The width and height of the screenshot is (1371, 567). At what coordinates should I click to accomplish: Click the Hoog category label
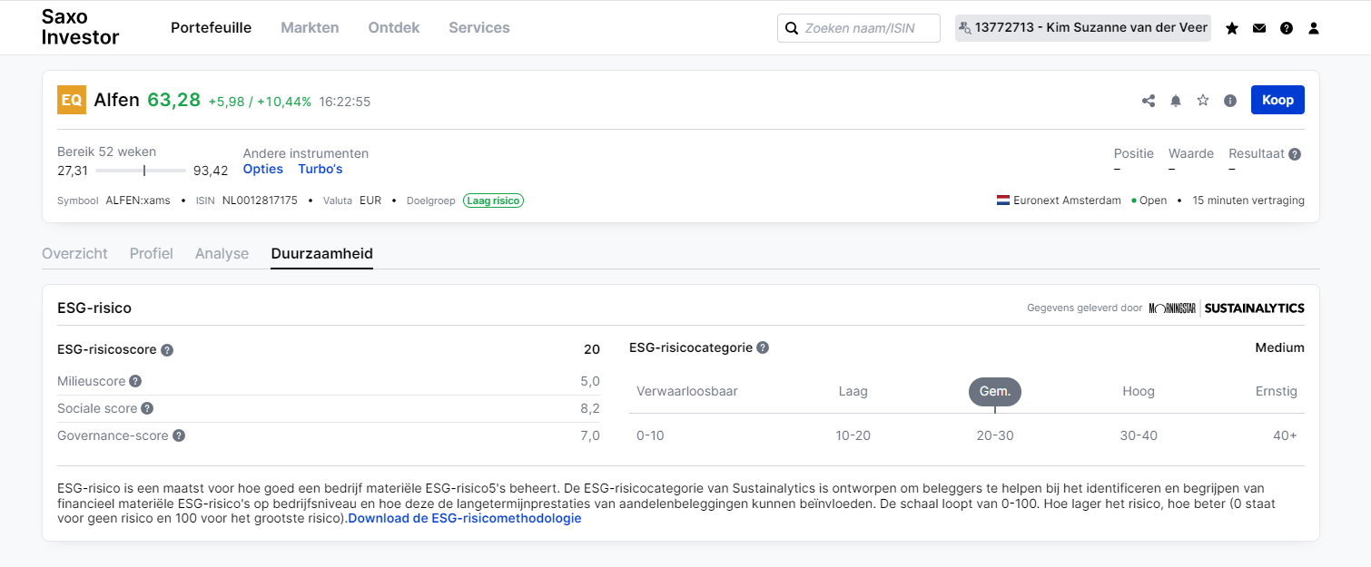click(x=1139, y=392)
